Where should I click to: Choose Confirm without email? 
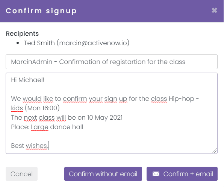point(103,174)
